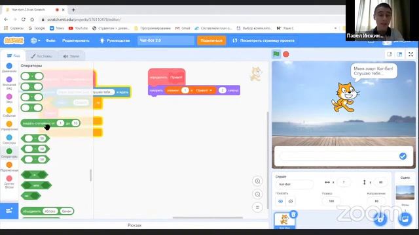Switch to the Костюмы tab
Screen dimensions: 419x235
(41, 56)
